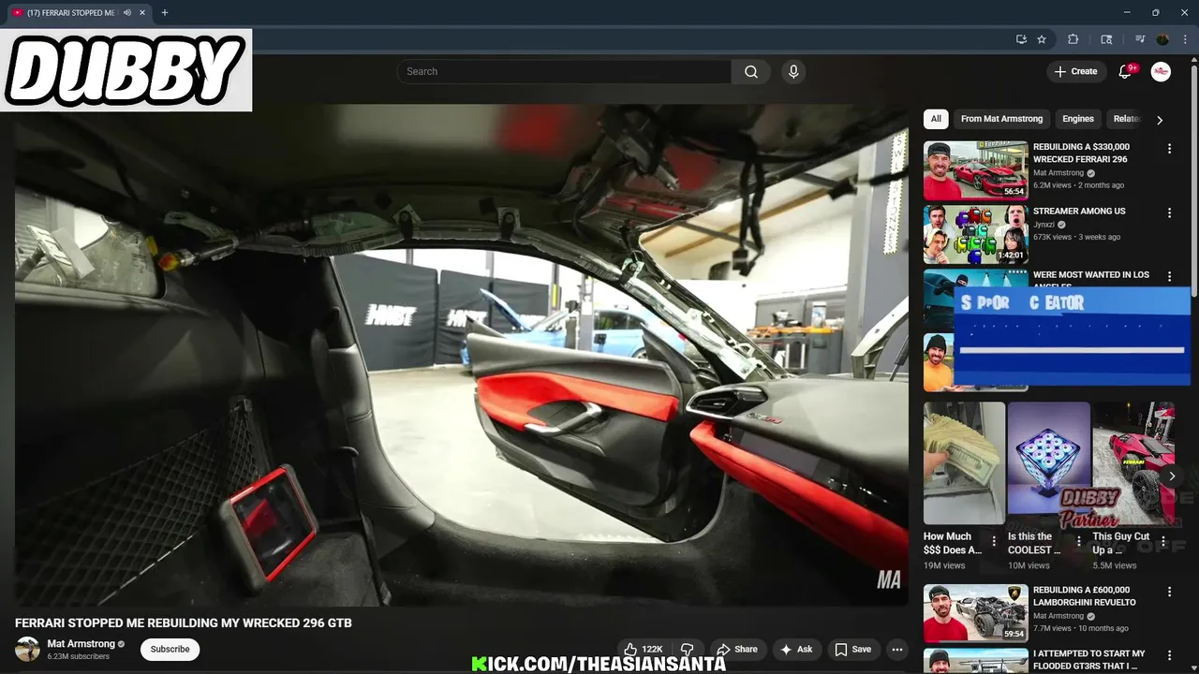Click the Jynxzi channel name
1199x674 pixels.
pyautogui.click(x=1045, y=225)
